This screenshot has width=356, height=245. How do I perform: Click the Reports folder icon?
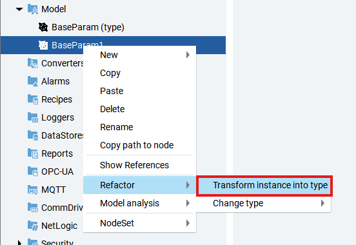[33, 153]
